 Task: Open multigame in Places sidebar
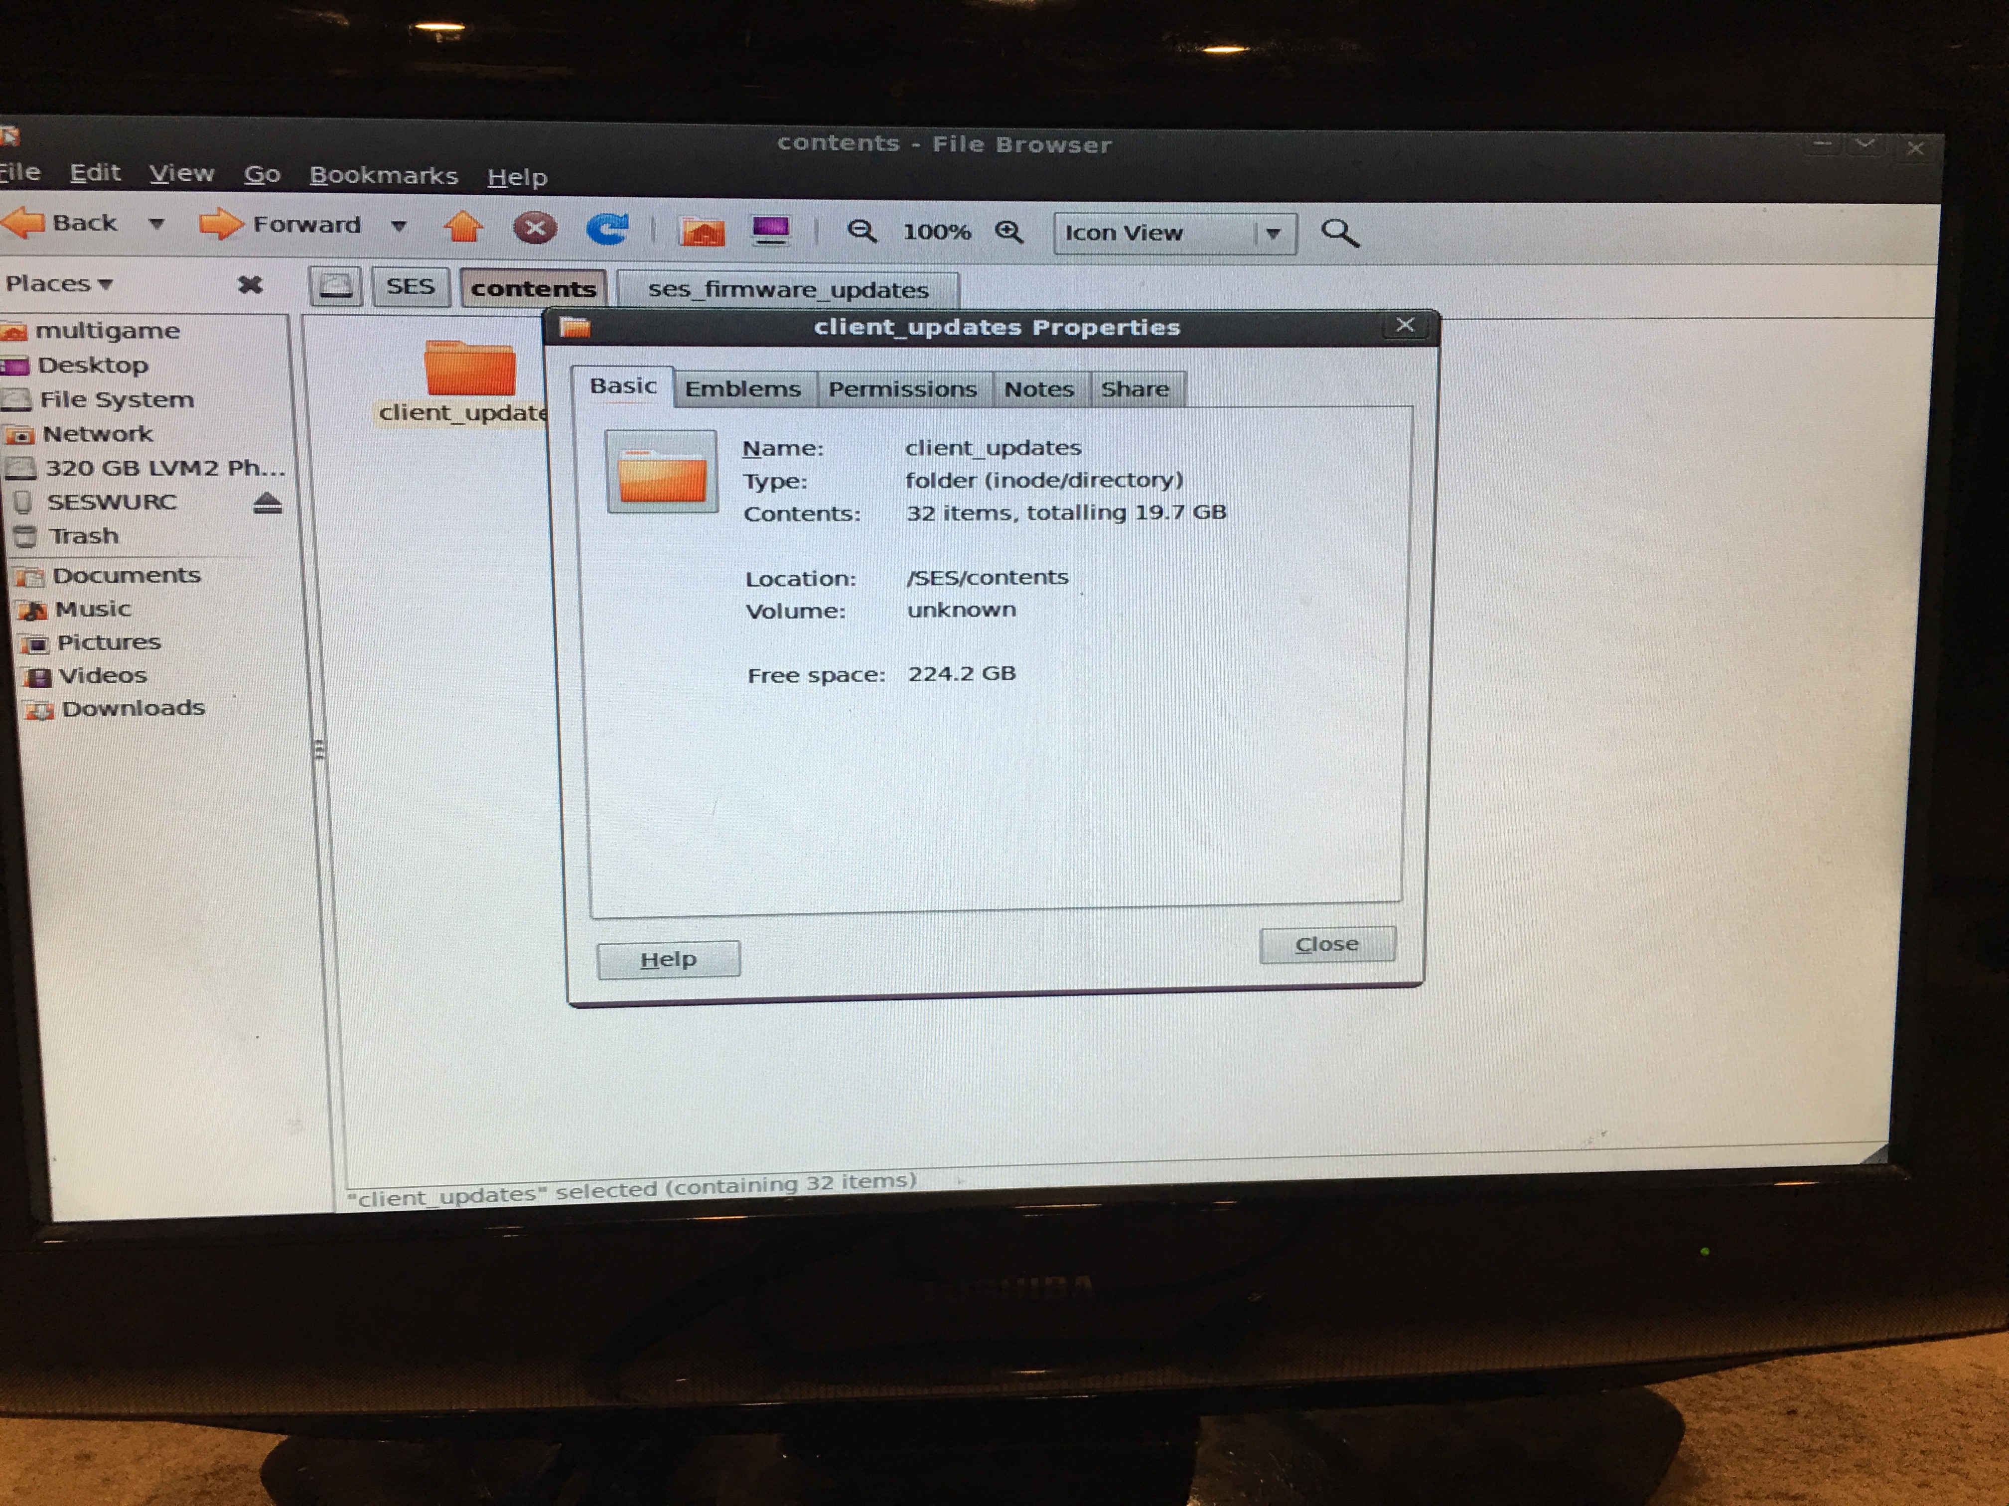91,330
